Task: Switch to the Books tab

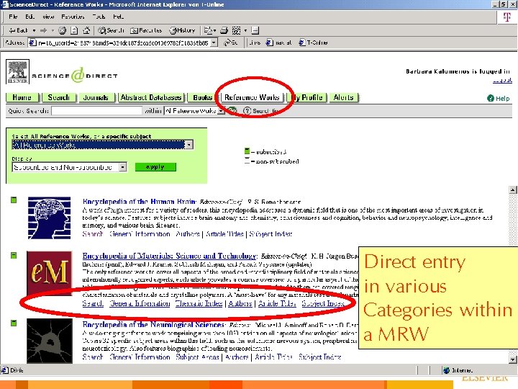Action: click(202, 97)
